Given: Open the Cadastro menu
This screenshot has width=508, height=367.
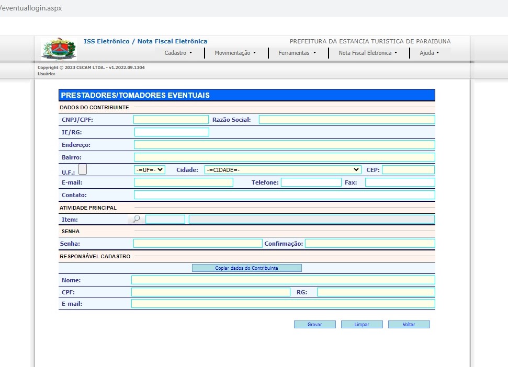Looking at the screenshot, I should pos(178,53).
